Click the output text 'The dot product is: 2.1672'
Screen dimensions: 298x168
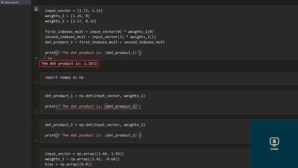[x=69, y=63]
